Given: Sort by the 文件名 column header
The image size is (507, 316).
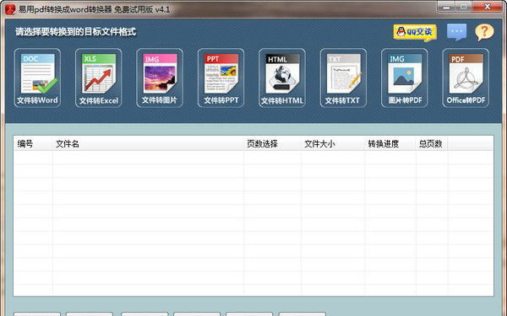Looking at the screenshot, I should pos(148,143).
